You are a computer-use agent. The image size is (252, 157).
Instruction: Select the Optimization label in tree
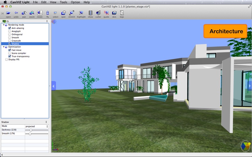[14, 47]
